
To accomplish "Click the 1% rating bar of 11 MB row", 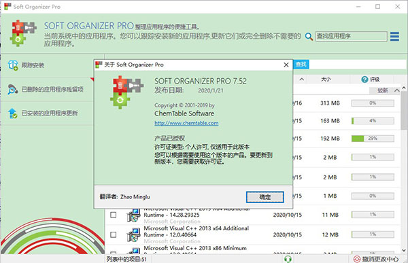I will 373,215.
